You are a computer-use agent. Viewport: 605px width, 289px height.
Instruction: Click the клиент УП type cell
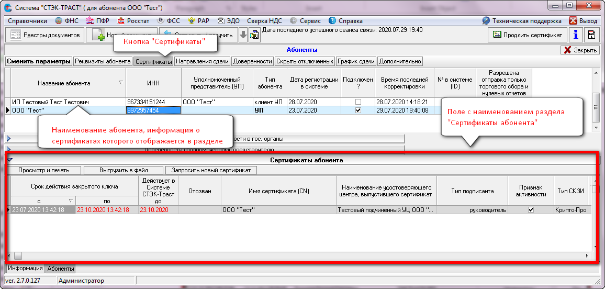(x=270, y=102)
